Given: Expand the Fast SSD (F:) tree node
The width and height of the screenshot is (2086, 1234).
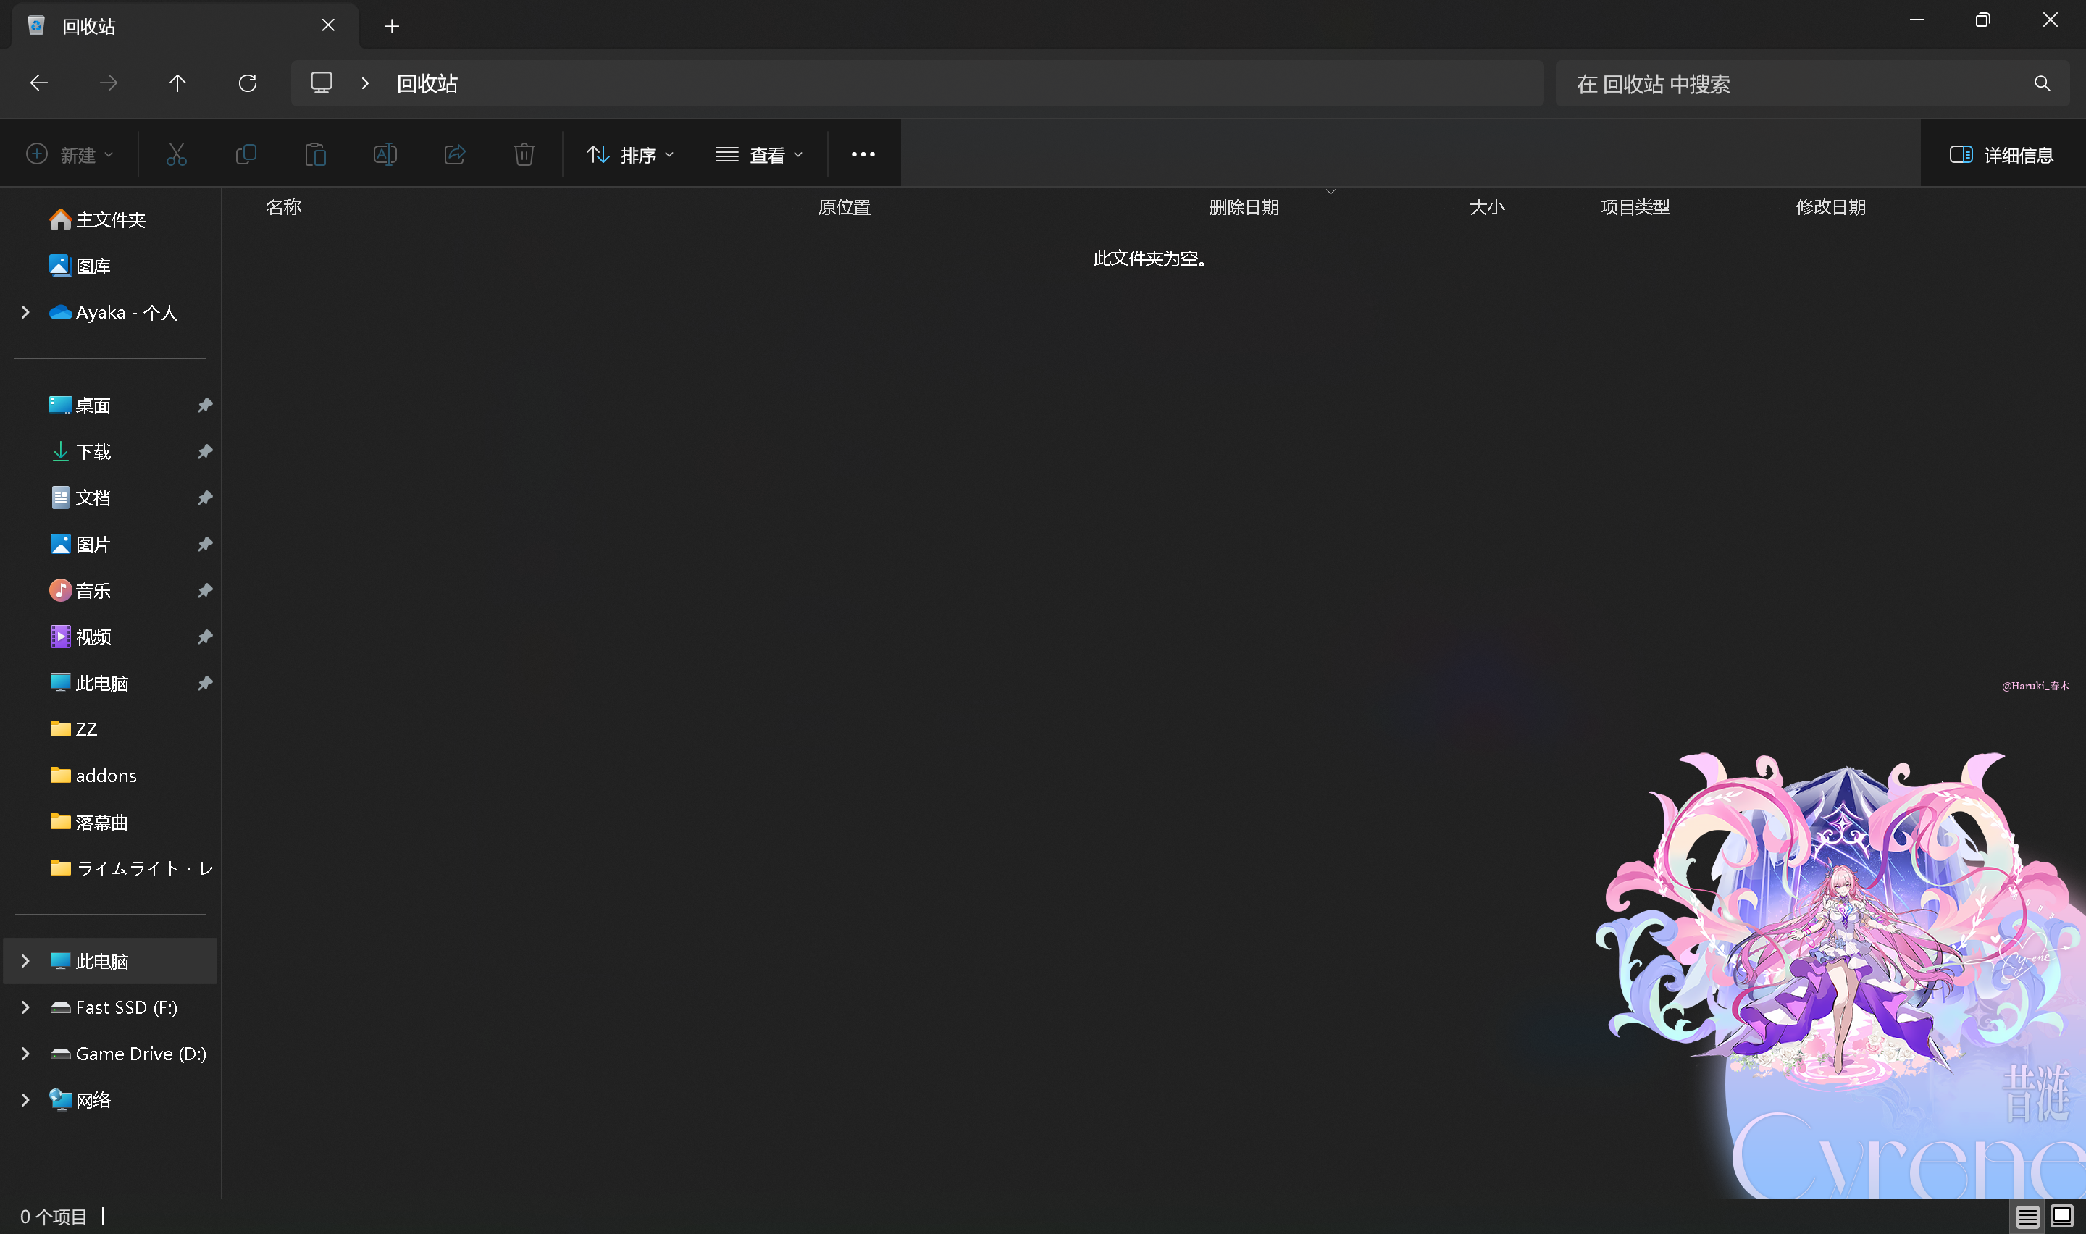Looking at the screenshot, I should coord(25,1007).
